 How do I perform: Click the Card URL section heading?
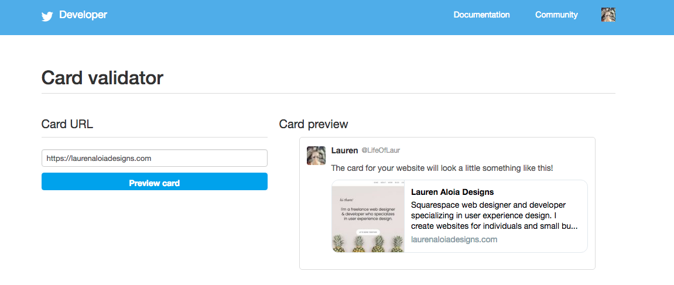click(67, 124)
